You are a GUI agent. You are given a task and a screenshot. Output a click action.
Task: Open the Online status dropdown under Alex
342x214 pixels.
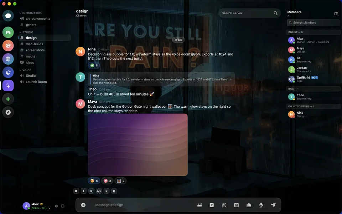click(x=41, y=208)
